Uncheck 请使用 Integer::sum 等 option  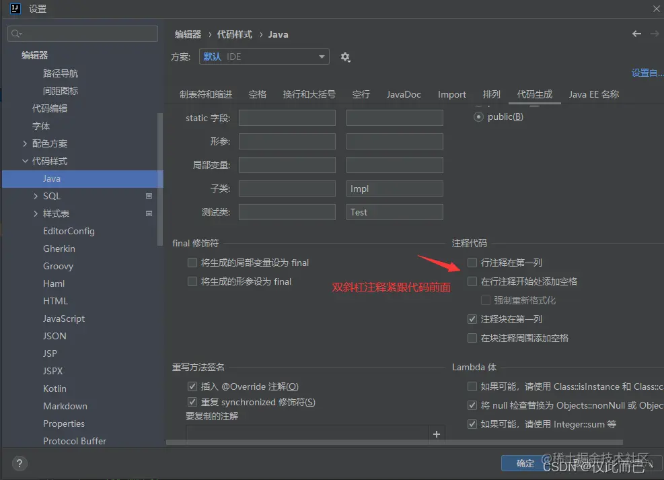[x=472, y=424]
